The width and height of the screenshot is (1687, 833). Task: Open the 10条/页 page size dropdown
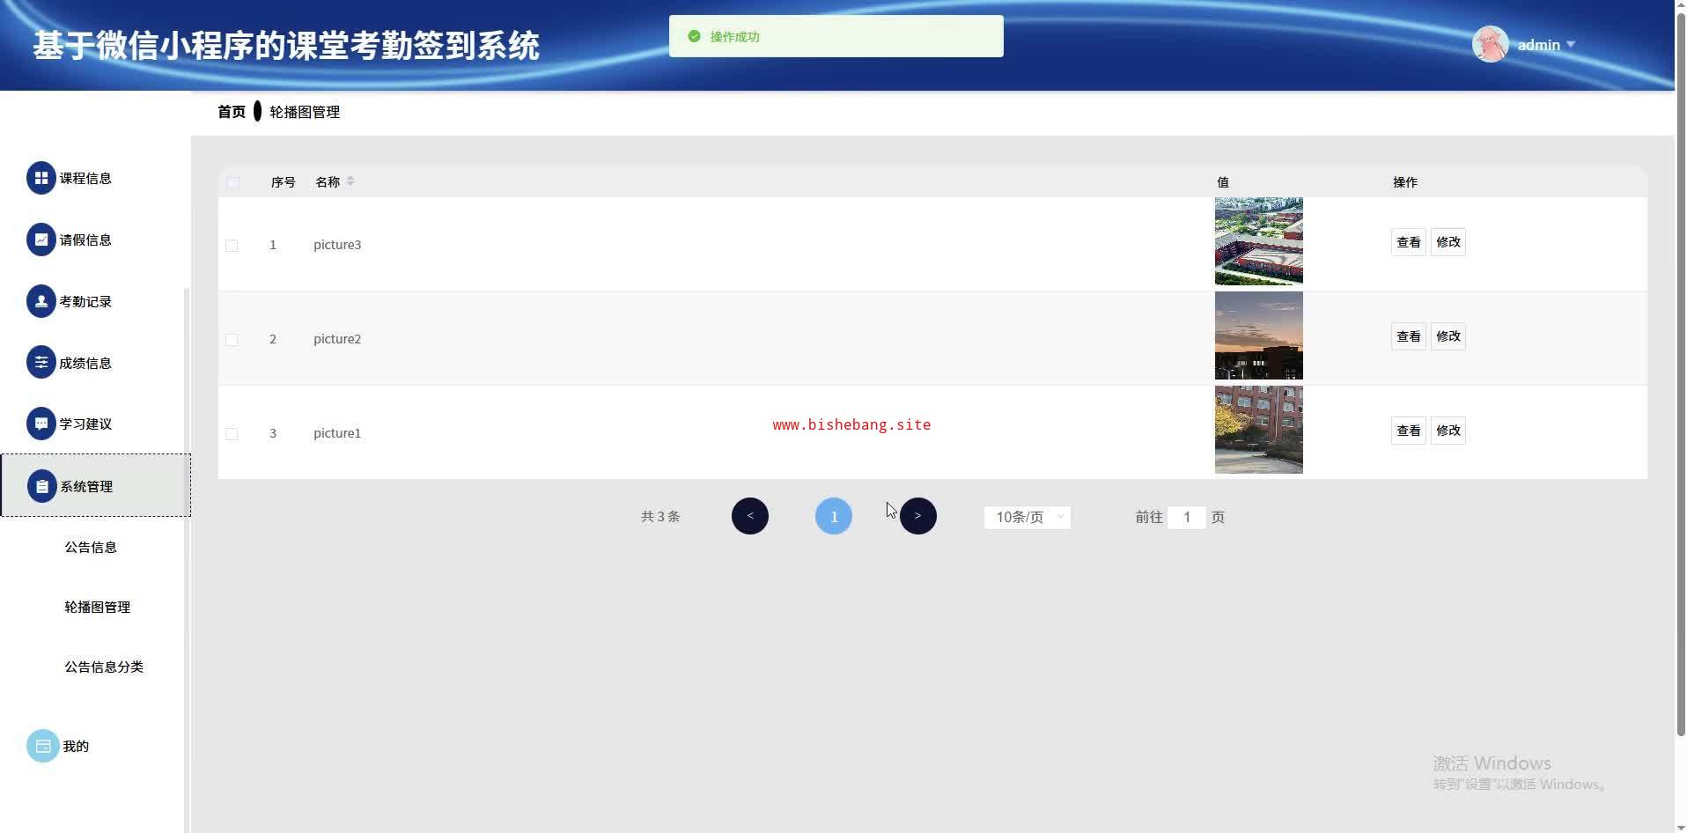(x=1028, y=517)
